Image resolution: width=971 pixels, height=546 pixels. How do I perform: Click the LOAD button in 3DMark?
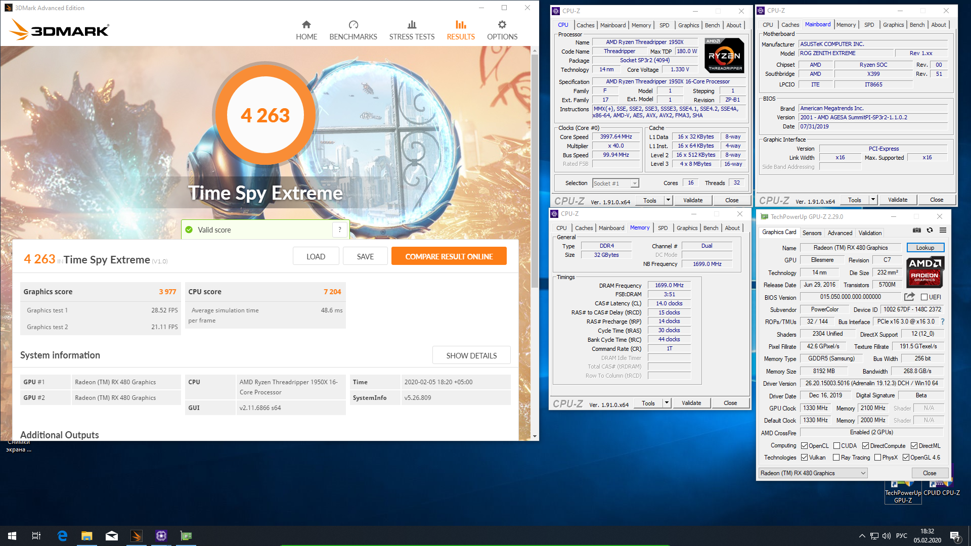point(316,256)
